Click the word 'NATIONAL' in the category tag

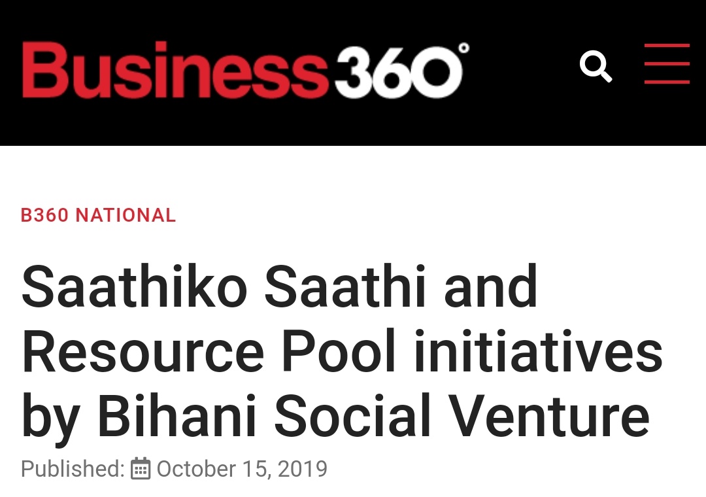(x=126, y=215)
